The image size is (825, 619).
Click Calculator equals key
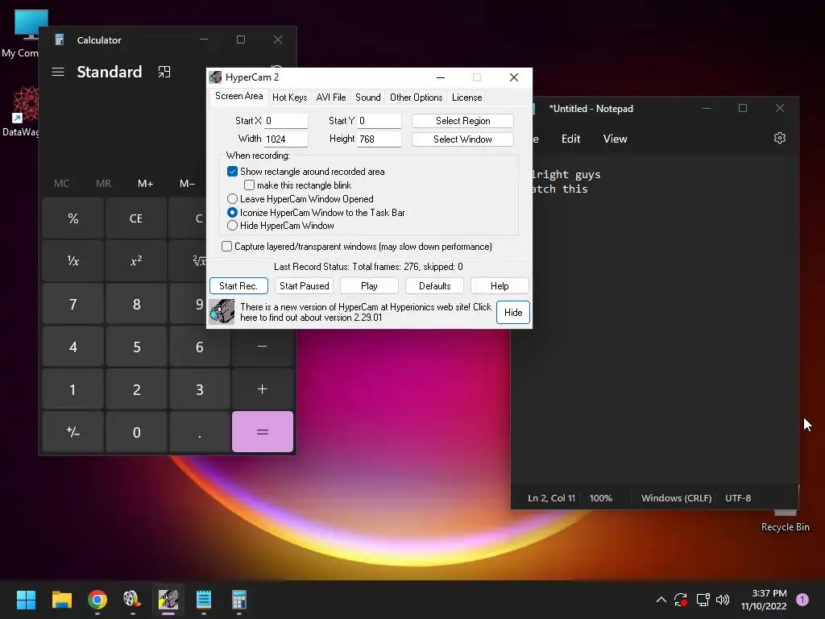(263, 432)
